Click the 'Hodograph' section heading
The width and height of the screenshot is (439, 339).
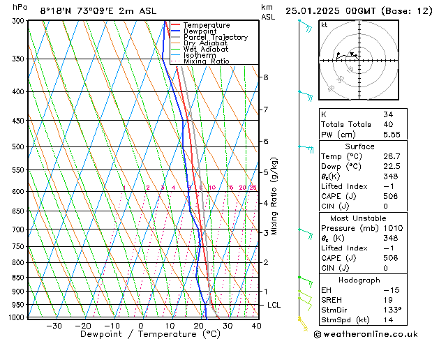[x=359, y=280]
